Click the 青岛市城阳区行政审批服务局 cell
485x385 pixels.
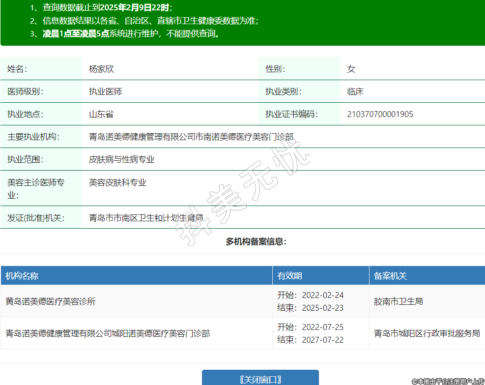pyautogui.click(x=427, y=333)
